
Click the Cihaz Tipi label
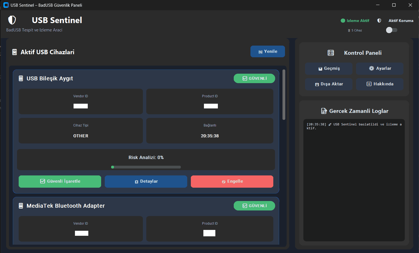pos(81,125)
